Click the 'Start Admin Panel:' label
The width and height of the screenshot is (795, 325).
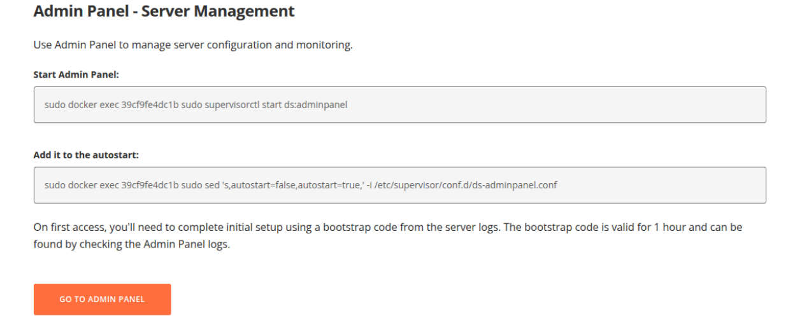tap(76, 74)
